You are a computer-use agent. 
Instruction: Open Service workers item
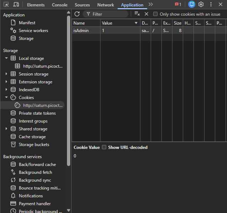(33, 31)
